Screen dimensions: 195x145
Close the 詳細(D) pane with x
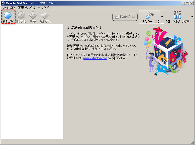133,17
